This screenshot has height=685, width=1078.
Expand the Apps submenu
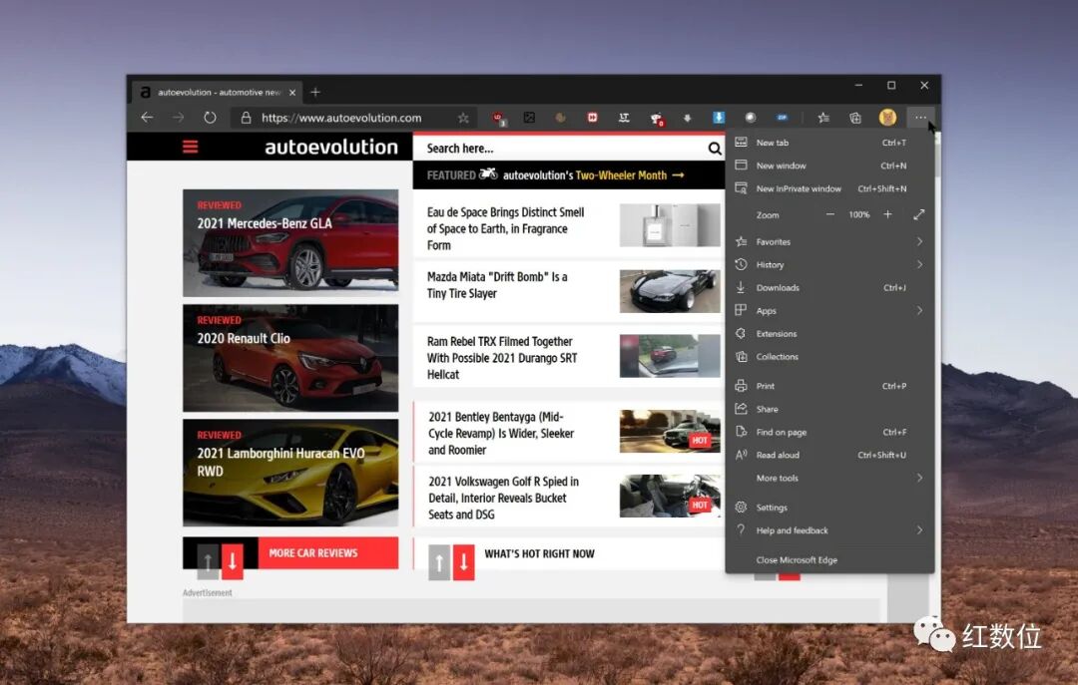829,310
